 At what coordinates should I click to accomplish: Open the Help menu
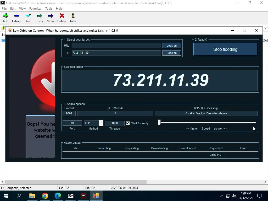coord(59,9)
